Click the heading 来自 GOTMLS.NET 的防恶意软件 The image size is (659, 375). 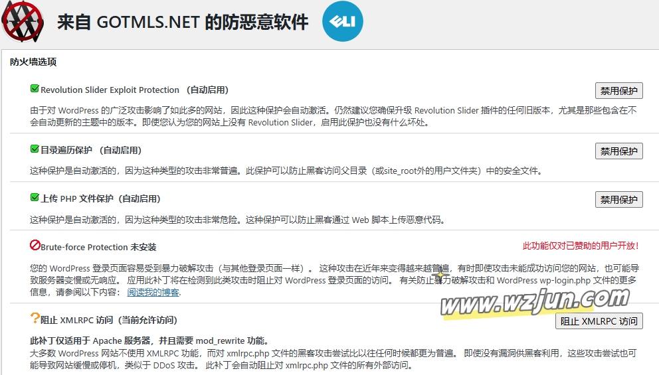point(183,22)
